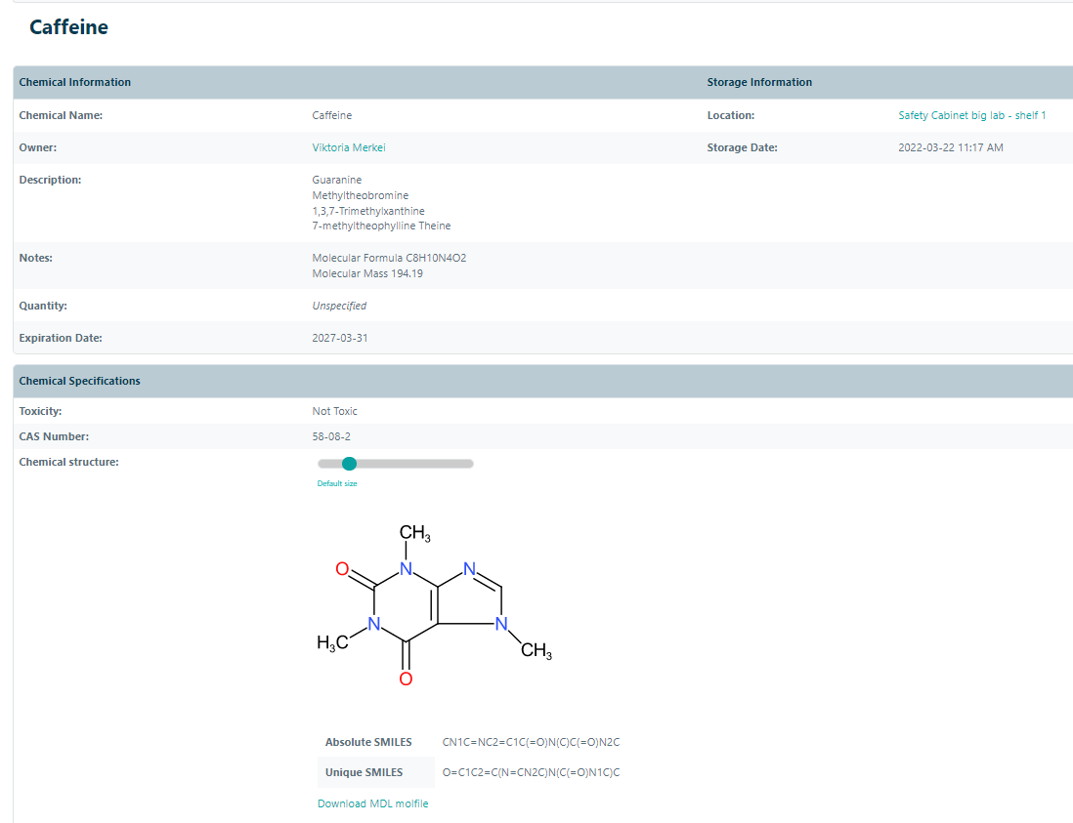
Task: Click the Absolute SMILES string value
Action: point(531,742)
